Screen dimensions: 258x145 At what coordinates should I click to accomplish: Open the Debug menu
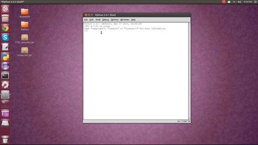pyautogui.click(x=106, y=20)
